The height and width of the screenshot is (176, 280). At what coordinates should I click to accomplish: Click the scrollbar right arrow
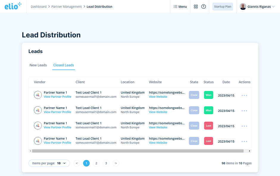click(x=250, y=151)
